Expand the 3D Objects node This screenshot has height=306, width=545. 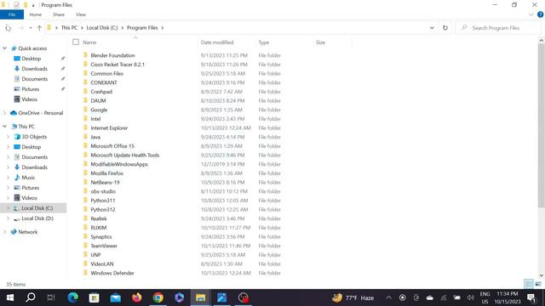[8, 137]
